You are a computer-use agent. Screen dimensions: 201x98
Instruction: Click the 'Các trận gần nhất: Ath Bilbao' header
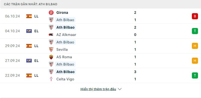click(x=30, y=4)
